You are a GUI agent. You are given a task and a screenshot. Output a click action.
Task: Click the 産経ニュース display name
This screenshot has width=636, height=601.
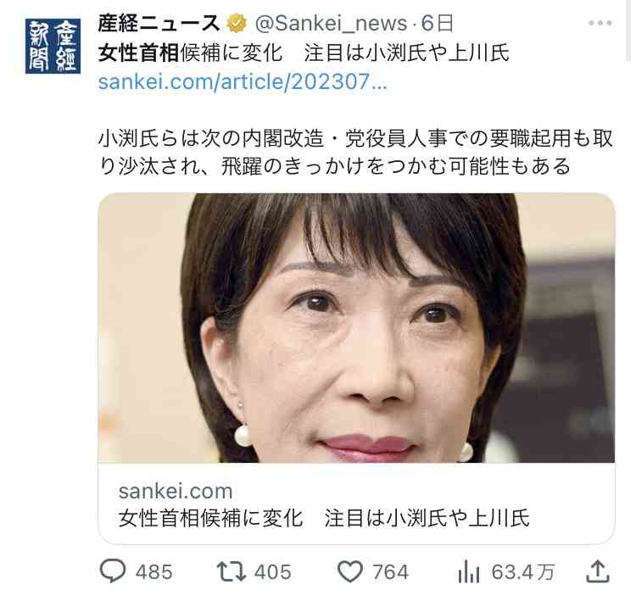pyautogui.click(x=159, y=23)
